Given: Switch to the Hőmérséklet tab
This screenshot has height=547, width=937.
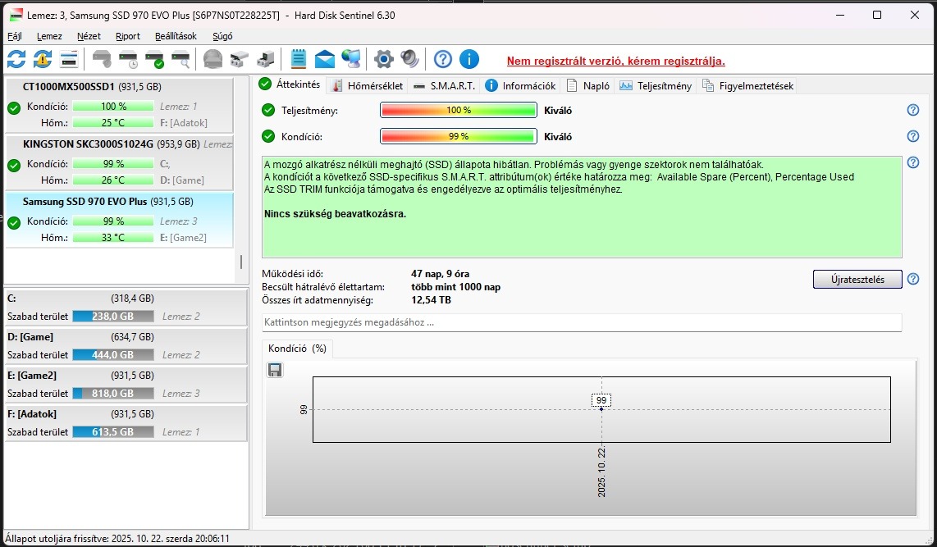Looking at the screenshot, I should click(x=368, y=86).
